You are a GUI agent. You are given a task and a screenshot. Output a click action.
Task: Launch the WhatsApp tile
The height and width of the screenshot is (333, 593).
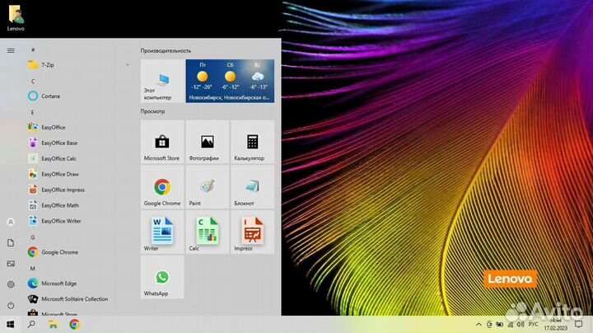[162, 277]
